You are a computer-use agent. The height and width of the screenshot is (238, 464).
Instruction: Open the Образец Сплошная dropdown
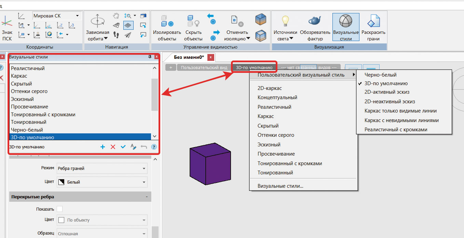click(x=102, y=233)
